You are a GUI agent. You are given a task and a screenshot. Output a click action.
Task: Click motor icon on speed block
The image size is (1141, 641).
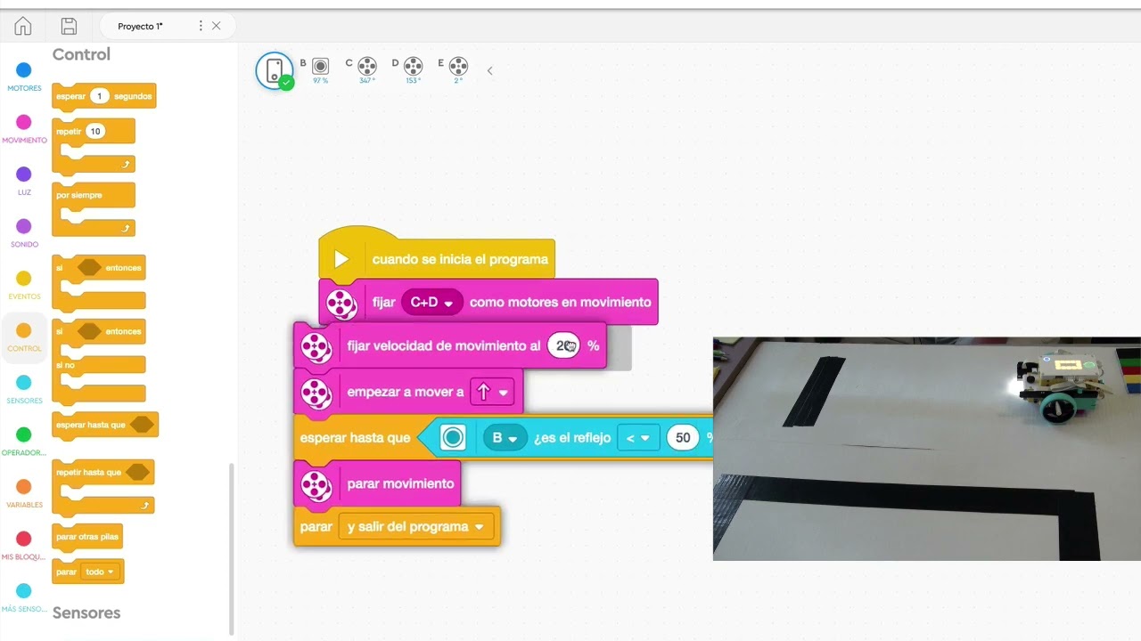316,346
